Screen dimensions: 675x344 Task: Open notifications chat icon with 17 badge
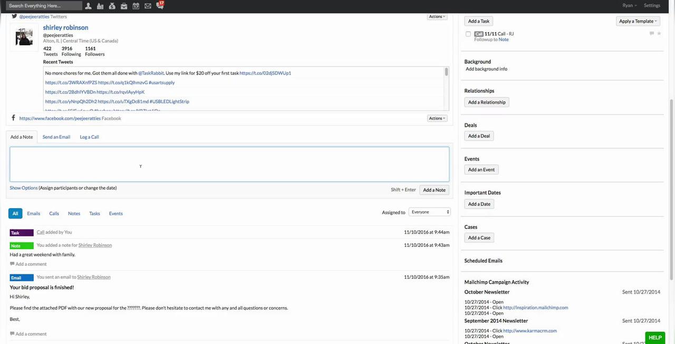pyautogui.click(x=160, y=6)
